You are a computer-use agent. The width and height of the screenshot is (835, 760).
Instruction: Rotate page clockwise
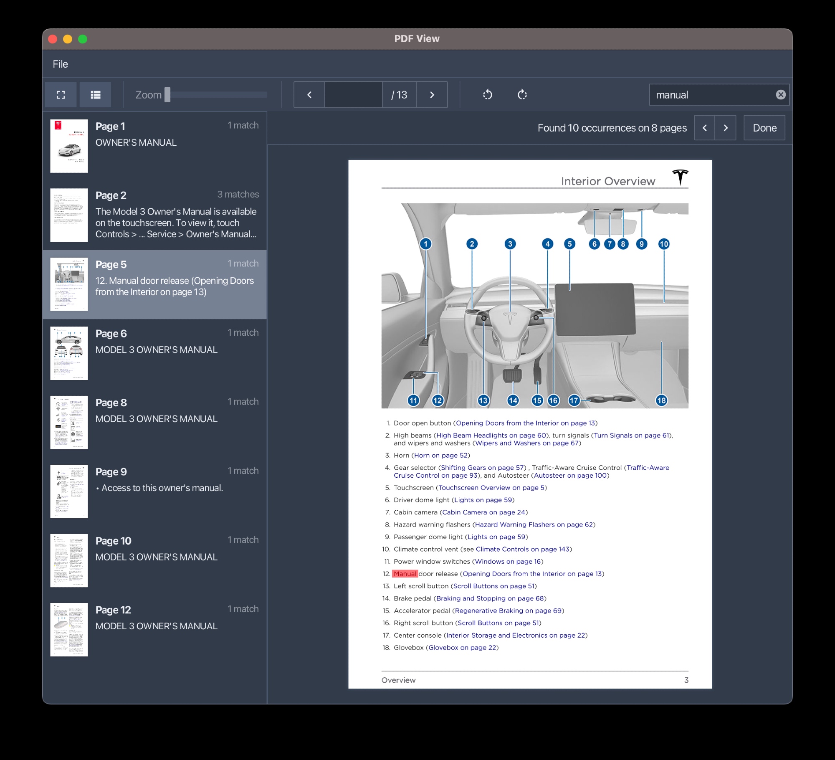(522, 95)
